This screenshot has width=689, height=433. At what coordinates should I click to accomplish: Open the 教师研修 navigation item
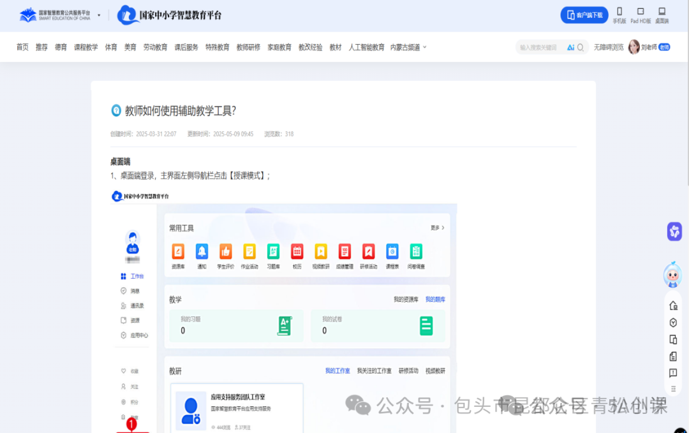(248, 47)
